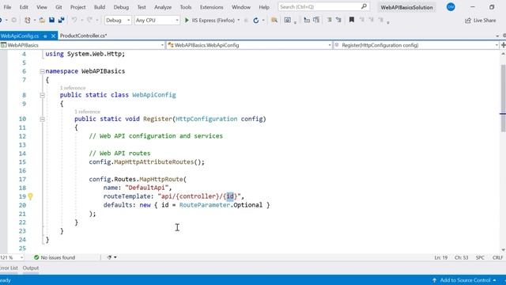Screen dimensions: 506x285
Task: Toggle the Bookmark icon in toolbar
Action: [352, 20]
